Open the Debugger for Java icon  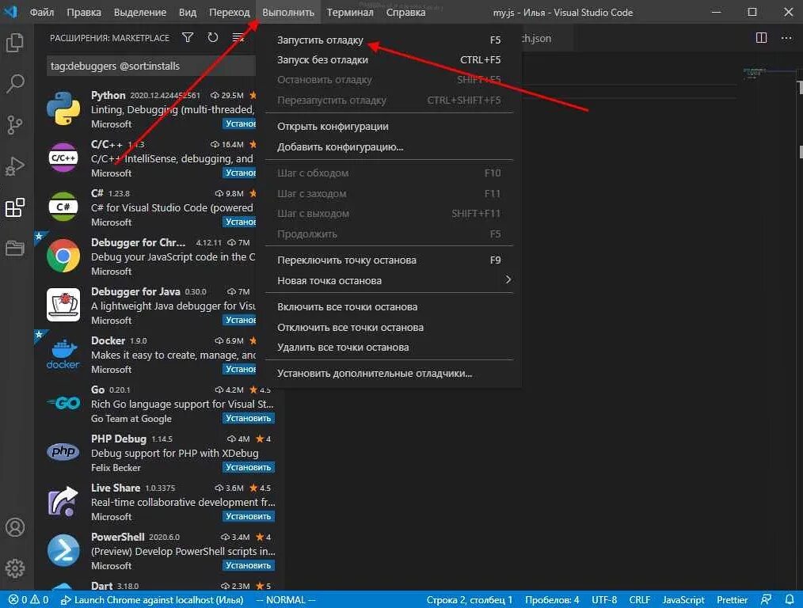[x=63, y=305]
